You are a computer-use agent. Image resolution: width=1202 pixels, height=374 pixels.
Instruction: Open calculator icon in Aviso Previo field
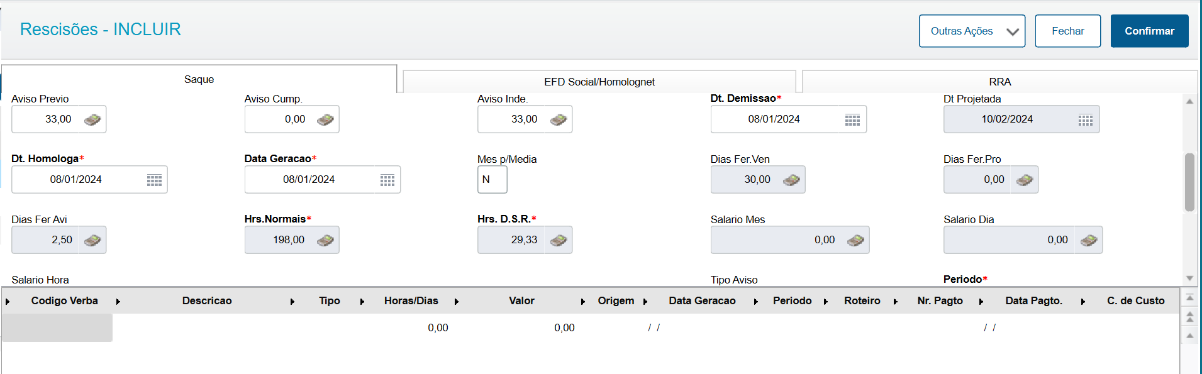pos(92,119)
